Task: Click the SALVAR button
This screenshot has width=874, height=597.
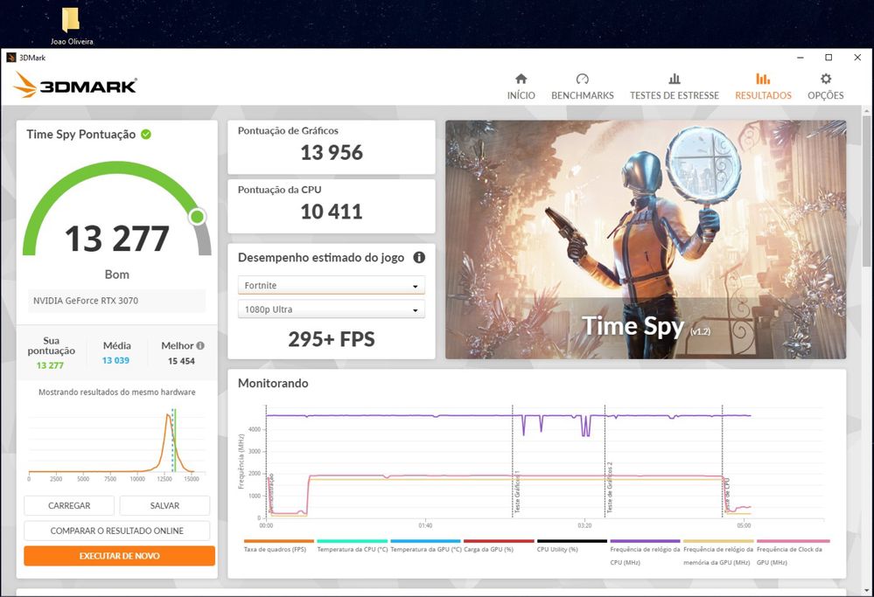Action: (x=164, y=506)
